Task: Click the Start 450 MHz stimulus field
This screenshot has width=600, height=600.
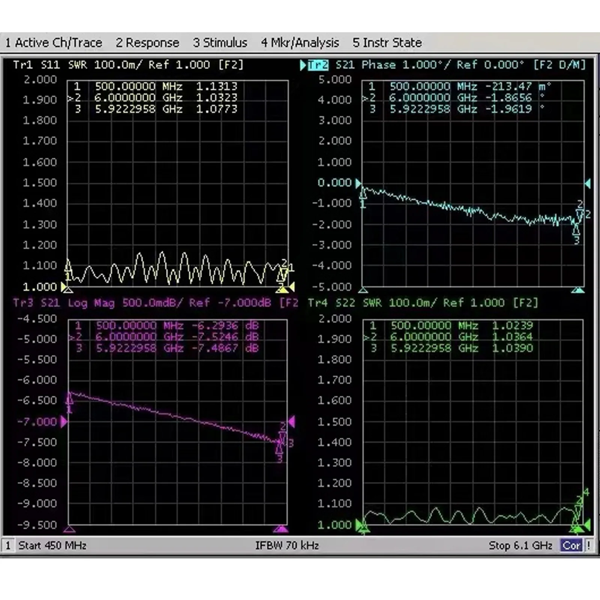Action: click(x=52, y=545)
